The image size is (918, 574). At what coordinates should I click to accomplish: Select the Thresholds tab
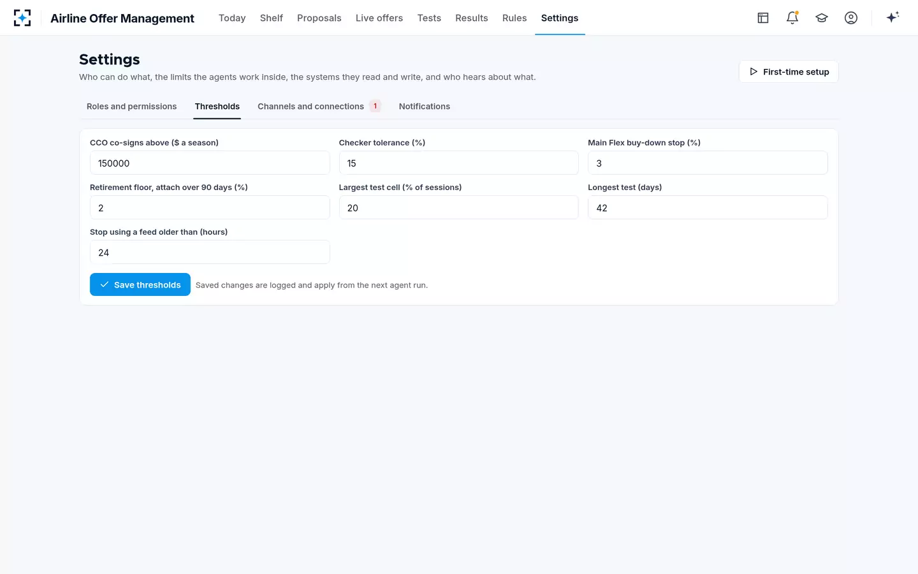(217, 107)
